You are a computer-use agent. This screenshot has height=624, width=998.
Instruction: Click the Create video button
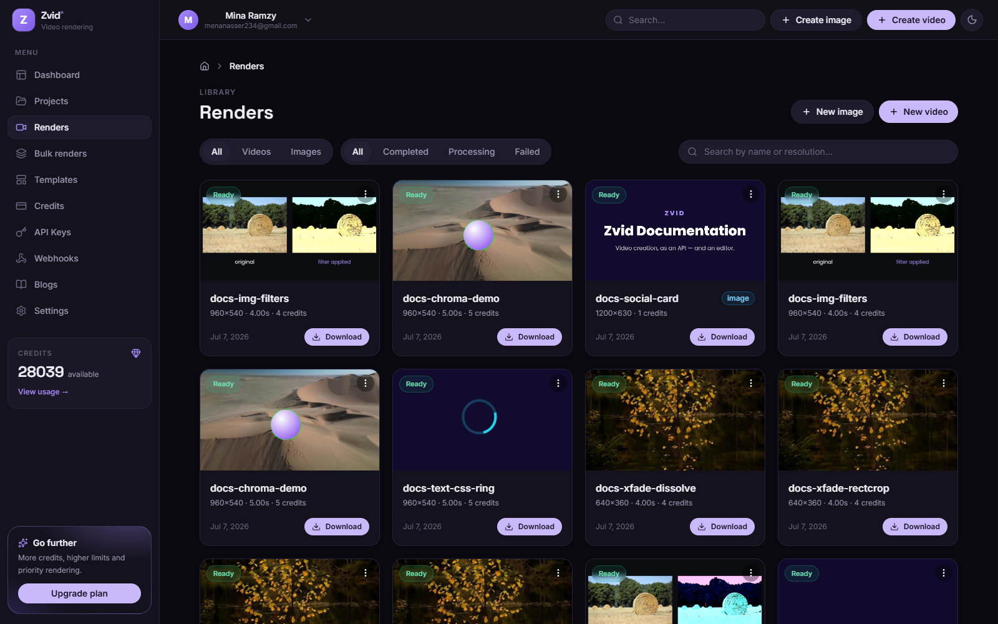[x=911, y=20]
